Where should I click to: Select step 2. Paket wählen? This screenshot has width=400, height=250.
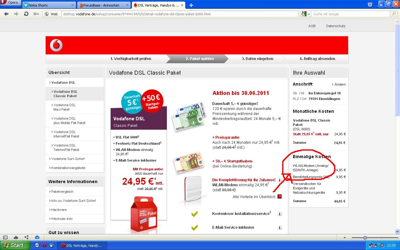coord(200,58)
